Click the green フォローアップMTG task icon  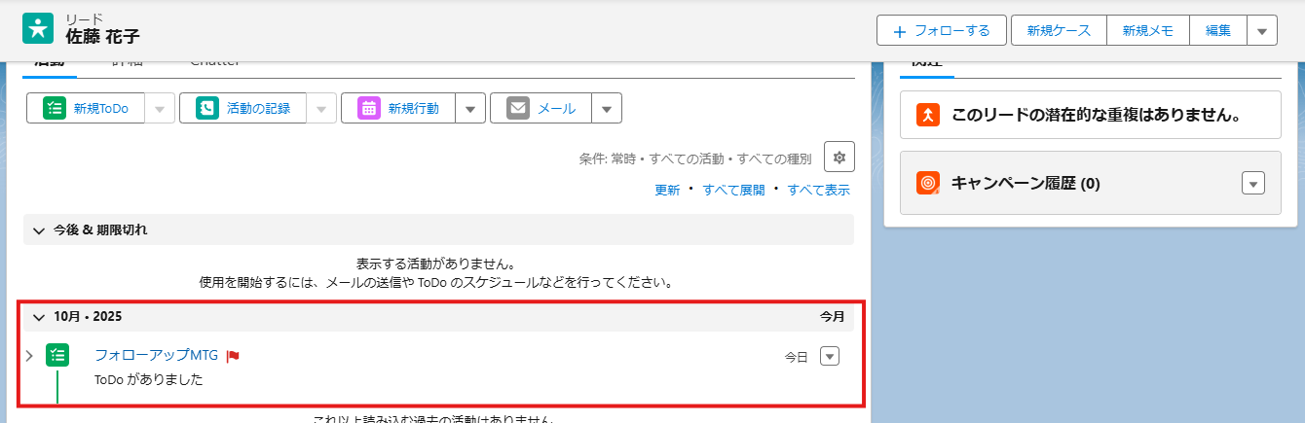[x=57, y=356]
